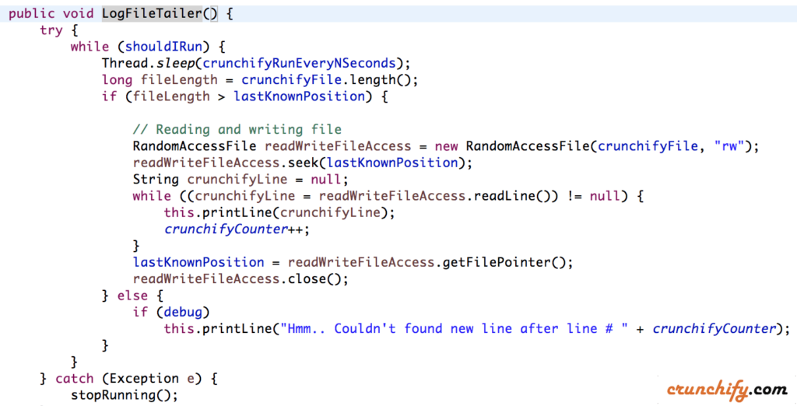Click 'readWriteFileAccess.close();' line
This screenshot has height=406, width=797.
pos(241,279)
